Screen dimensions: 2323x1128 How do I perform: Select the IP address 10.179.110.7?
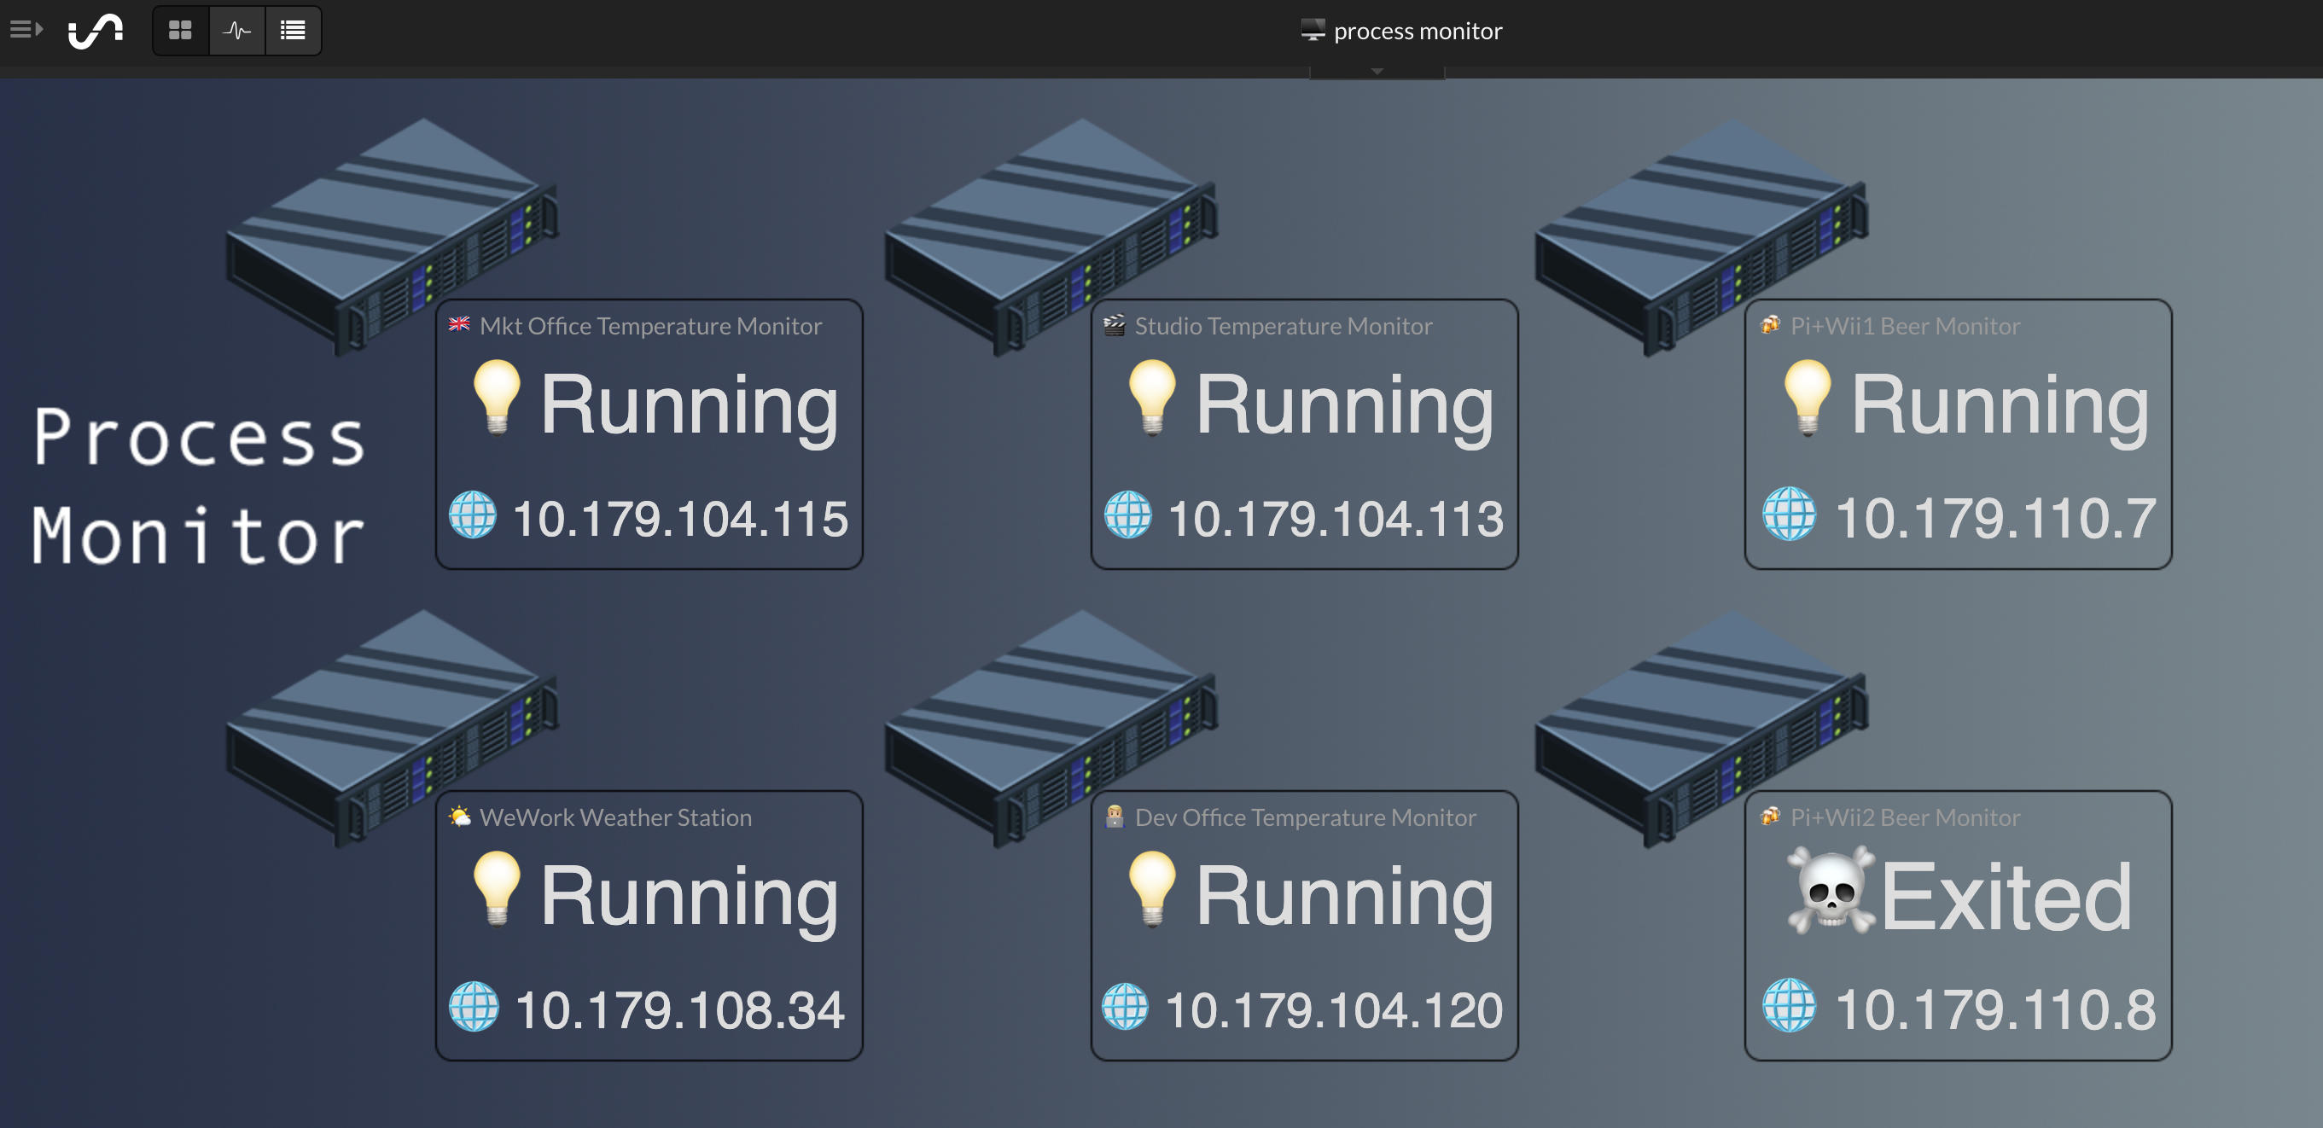[1994, 519]
